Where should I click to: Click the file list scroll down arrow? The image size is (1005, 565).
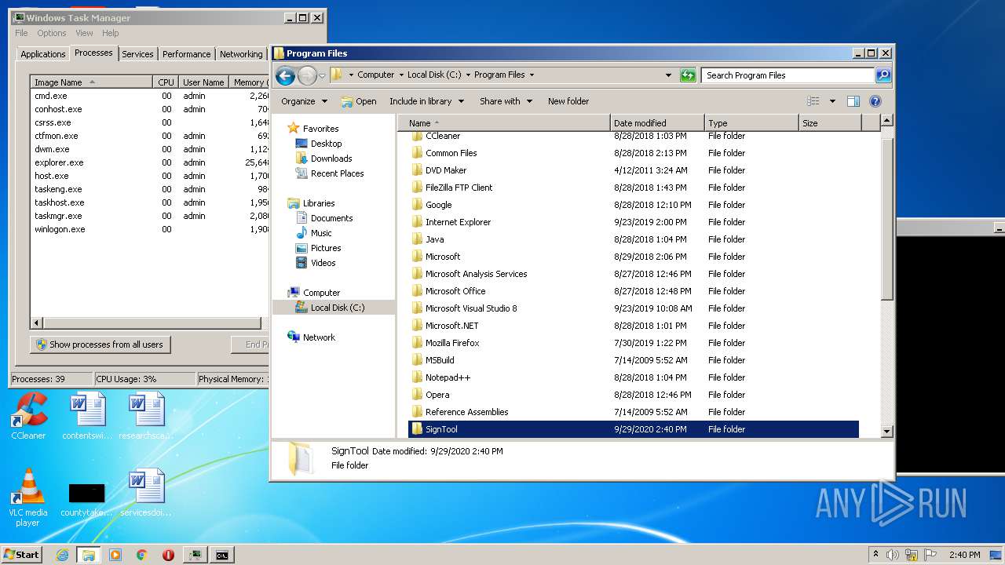pyautogui.click(x=887, y=431)
